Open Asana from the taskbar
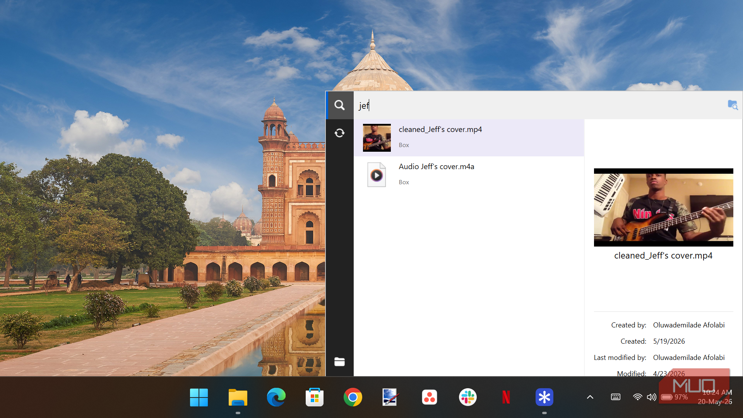Image resolution: width=743 pixels, height=418 pixels. [x=429, y=397]
